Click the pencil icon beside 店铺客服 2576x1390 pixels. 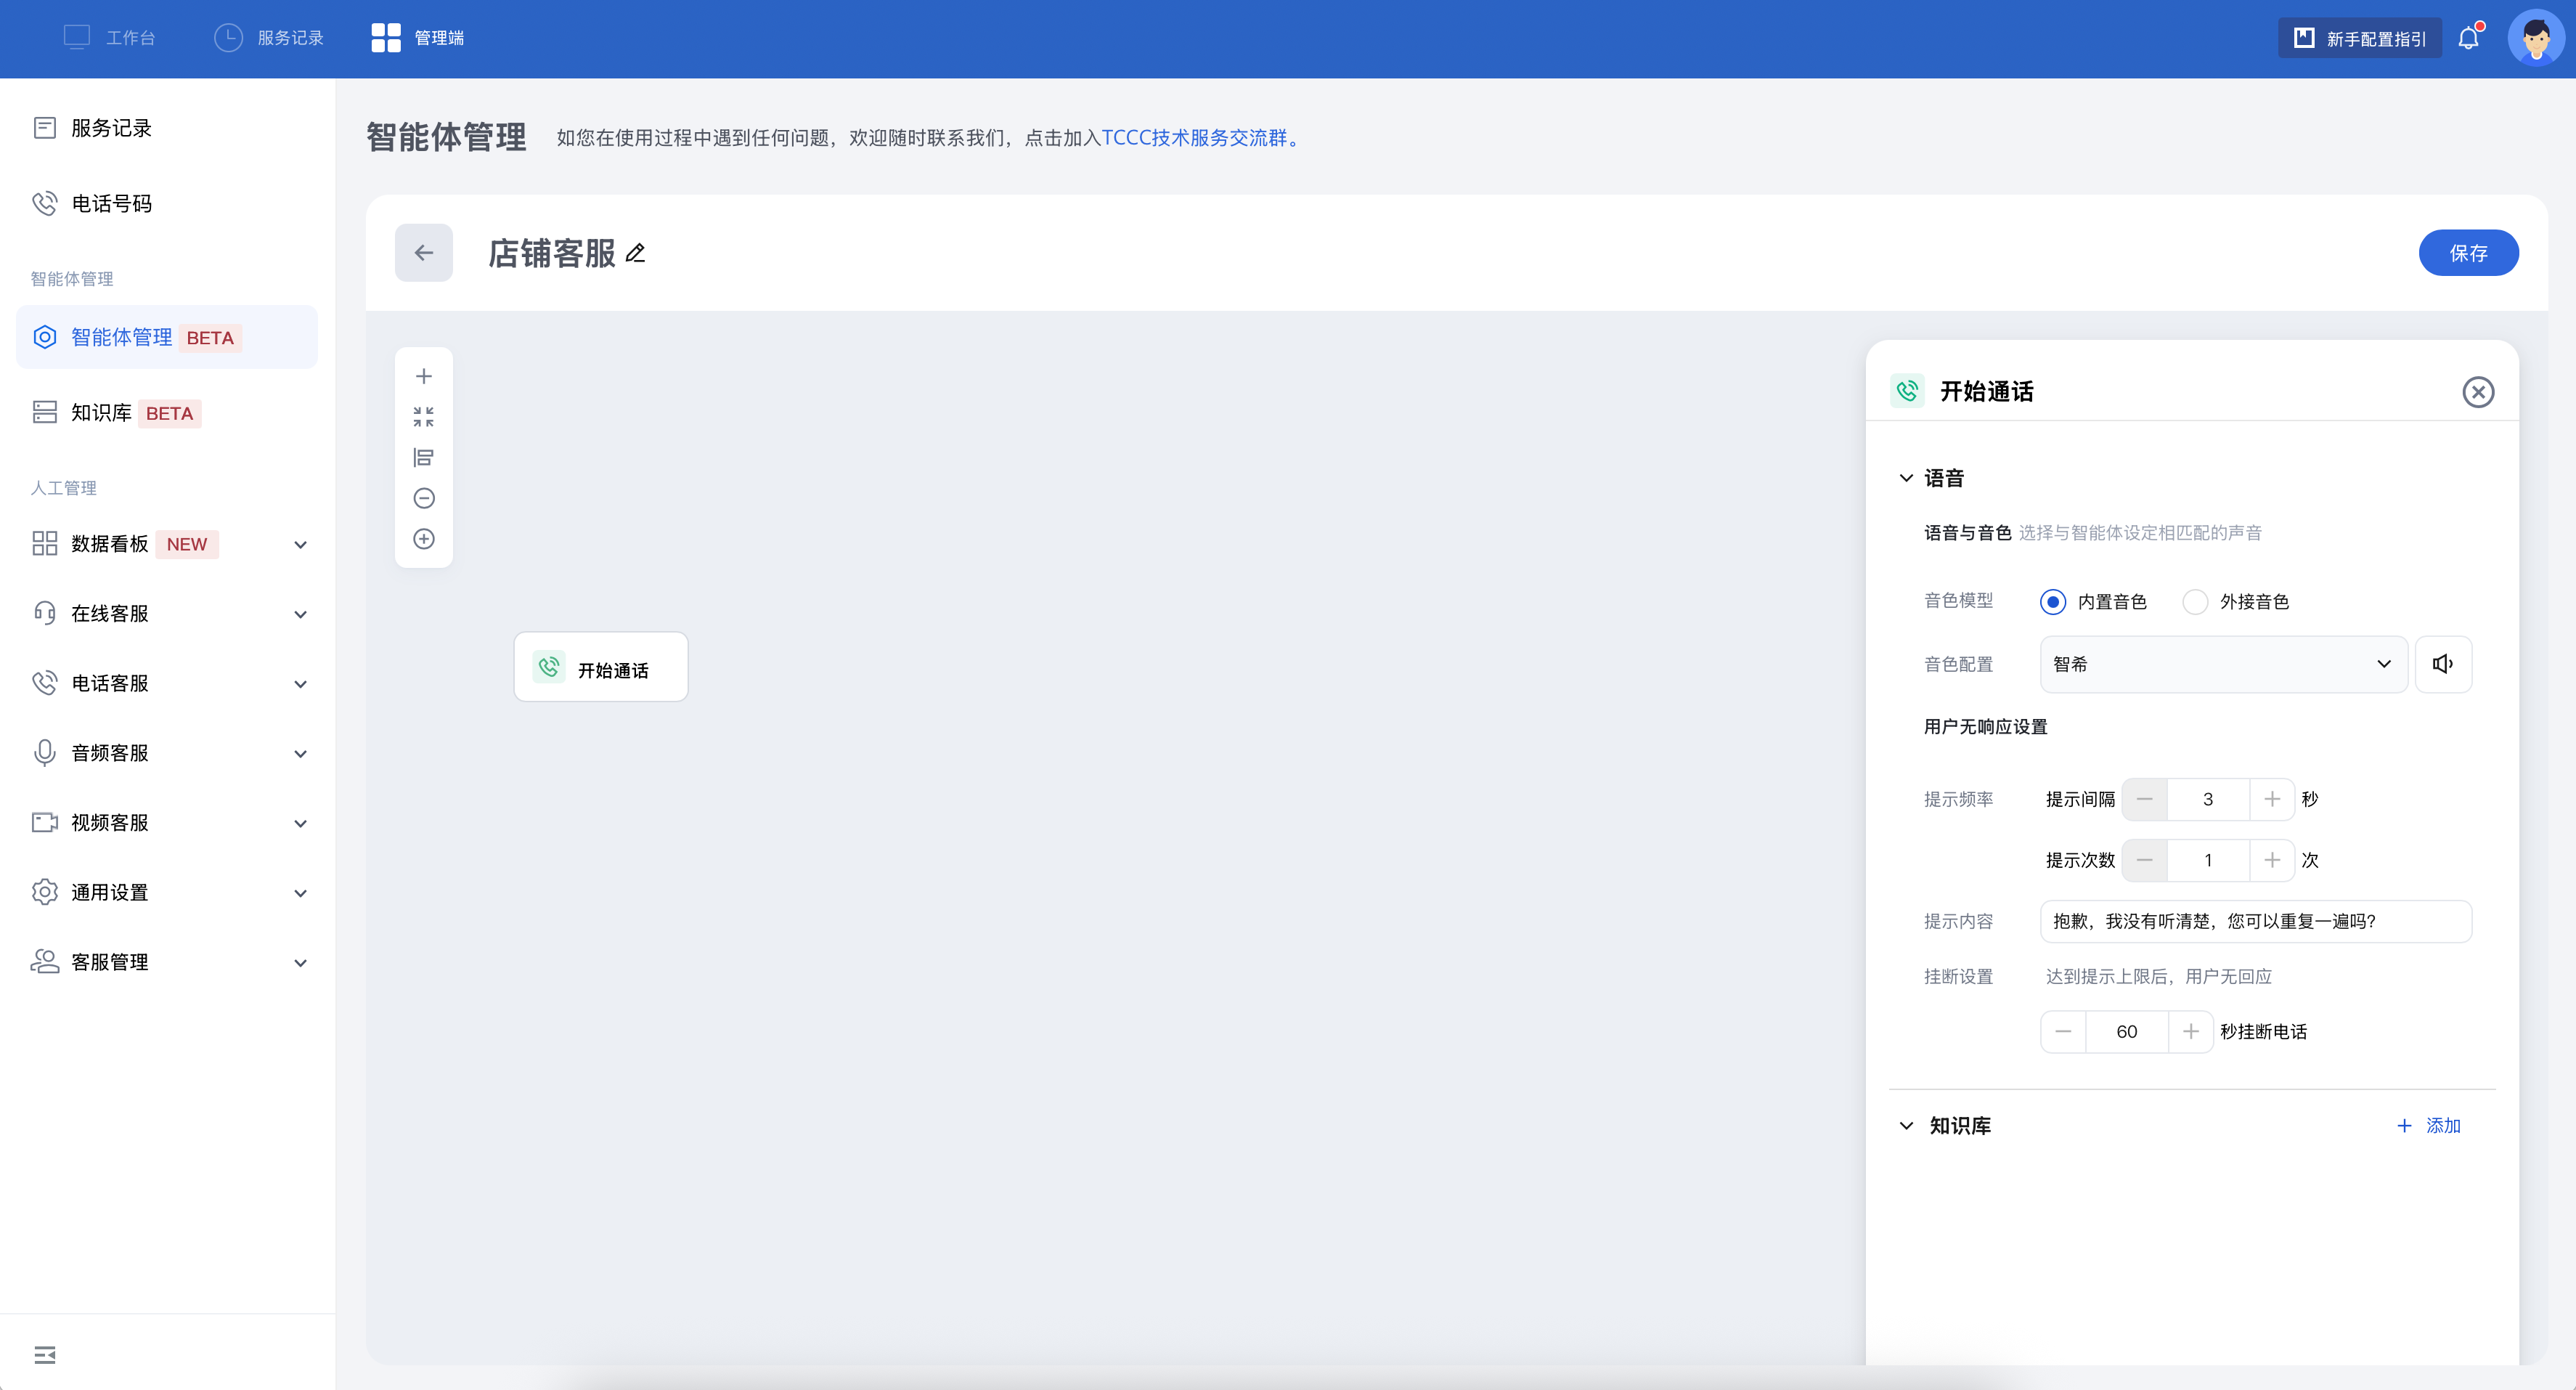[635, 254]
